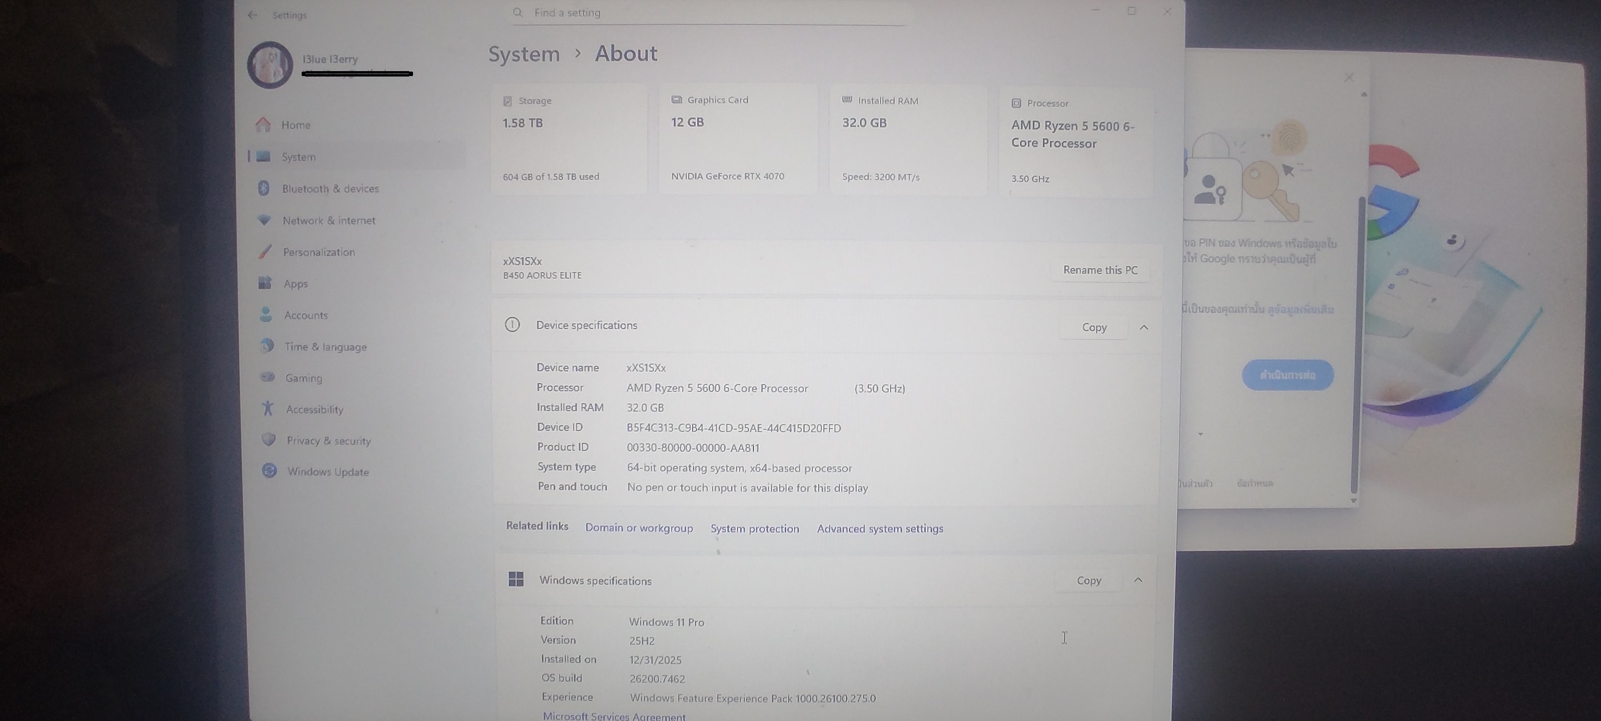This screenshot has height=721, width=1601.
Task: Open the Processor AMD Ryzen card
Action: tap(1076, 142)
